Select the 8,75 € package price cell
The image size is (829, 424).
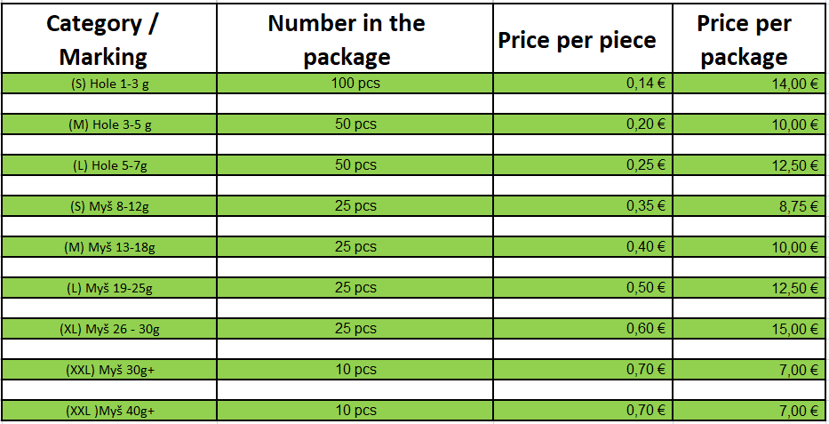(748, 205)
